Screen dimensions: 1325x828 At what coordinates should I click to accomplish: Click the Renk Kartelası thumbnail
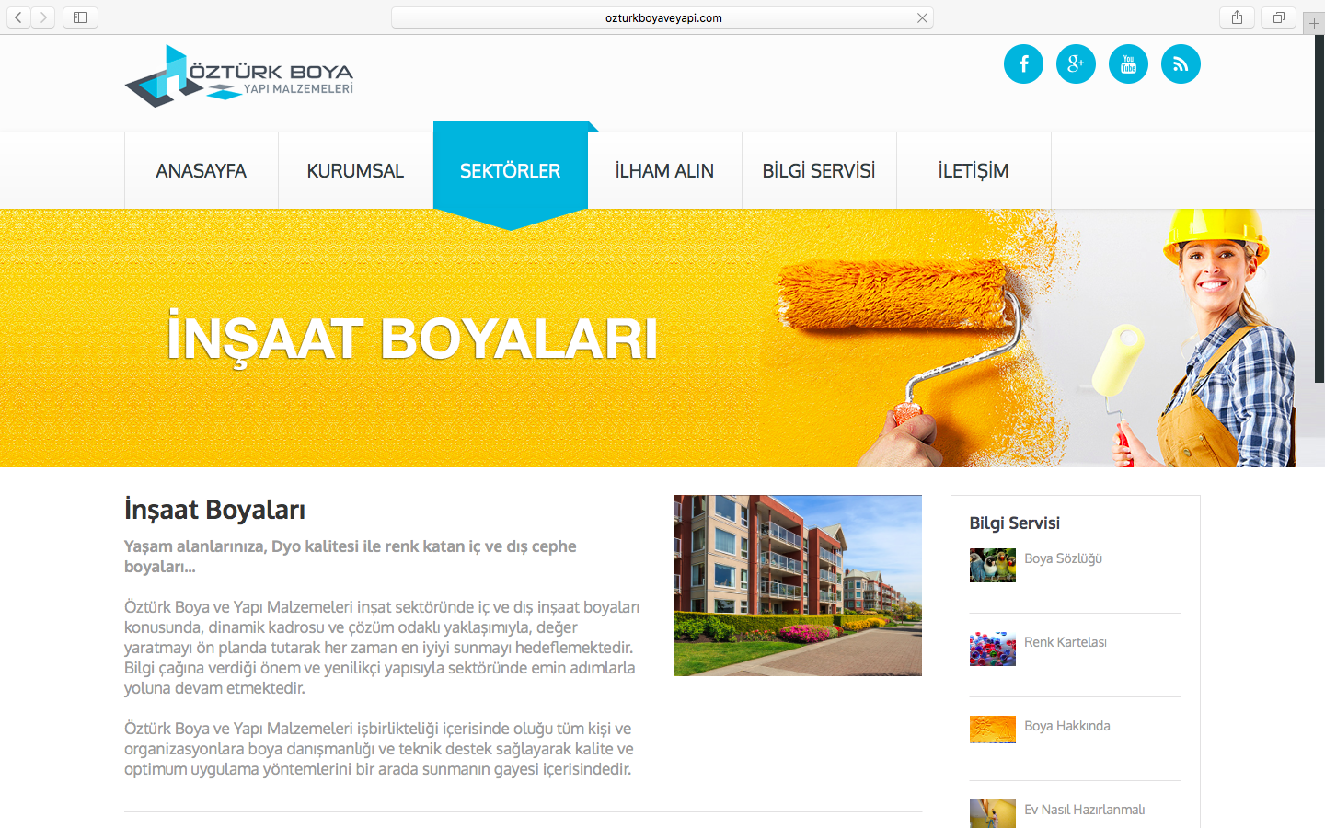click(993, 650)
